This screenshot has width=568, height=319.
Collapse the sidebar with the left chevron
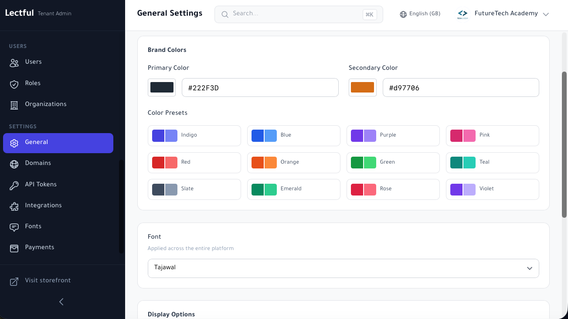tap(61, 302)
